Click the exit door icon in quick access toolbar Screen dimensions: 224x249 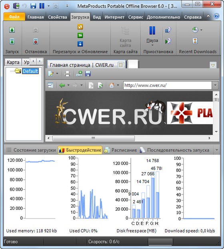coord(16,6)
